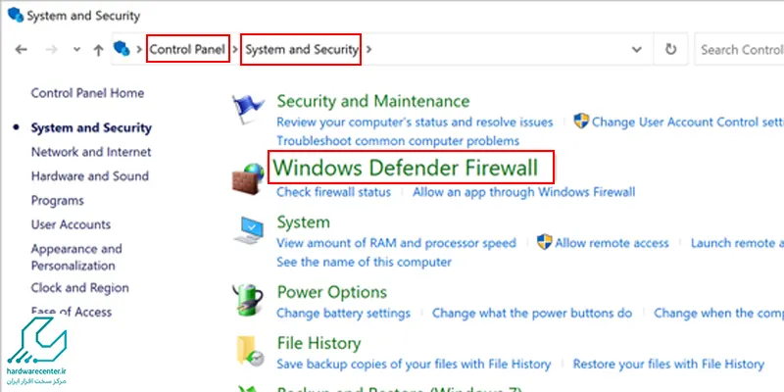Open the recent locations dropdown arrow
Viewport: 784px width, 392px height.
pyautogui.click(x=76, y=50)
